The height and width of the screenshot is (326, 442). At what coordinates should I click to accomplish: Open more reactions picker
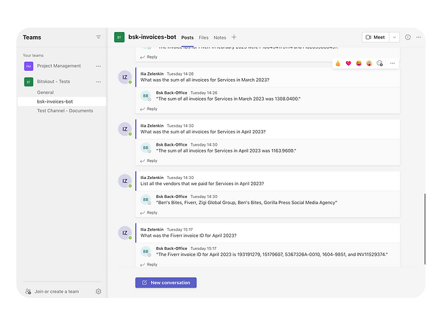[379, 63]
